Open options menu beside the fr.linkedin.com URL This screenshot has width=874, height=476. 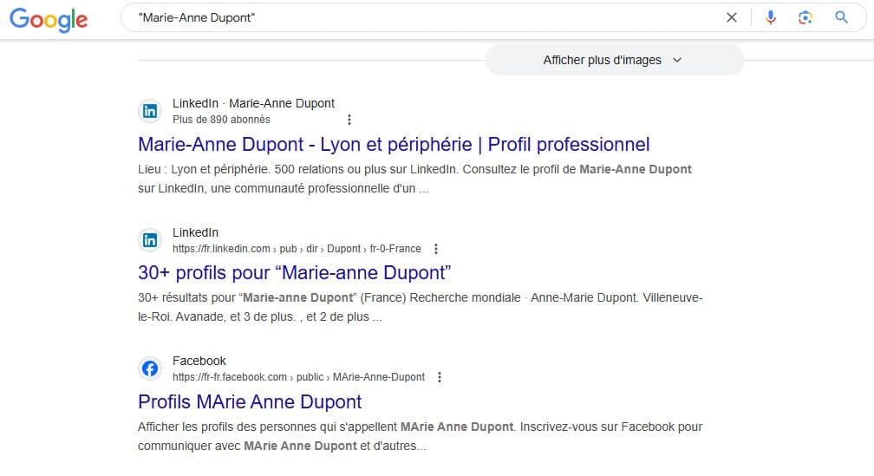click(x=436, y=249)
